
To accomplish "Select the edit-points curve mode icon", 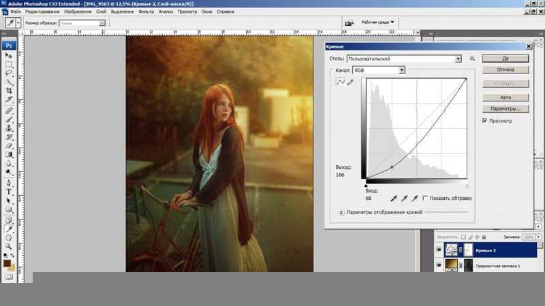I will click(x=341, y=82).
